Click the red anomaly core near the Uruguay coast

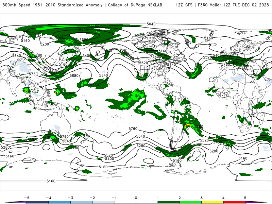tap(187, 125)
